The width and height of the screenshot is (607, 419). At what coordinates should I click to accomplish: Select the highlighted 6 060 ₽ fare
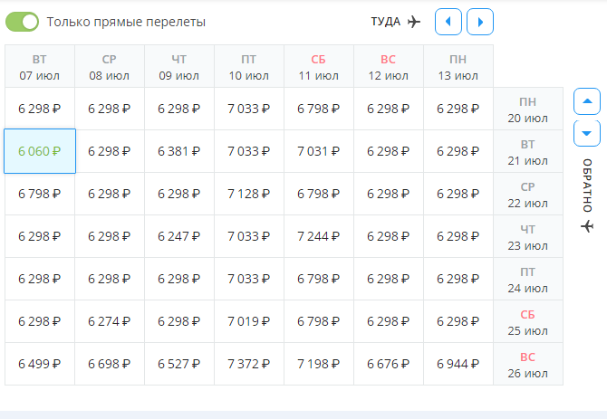(40, 151)
